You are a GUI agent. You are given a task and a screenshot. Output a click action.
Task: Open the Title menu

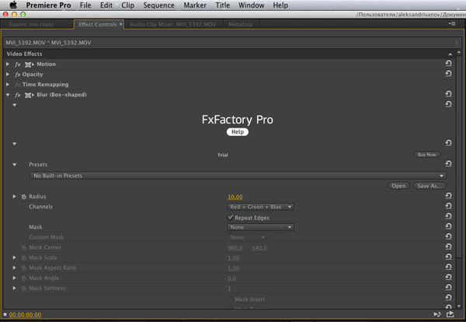point(223,5)
